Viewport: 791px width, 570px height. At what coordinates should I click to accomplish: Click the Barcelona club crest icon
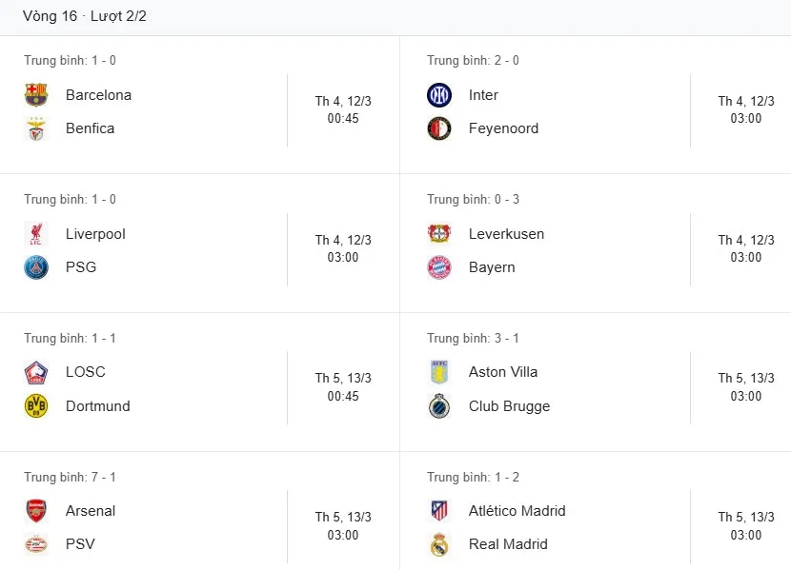pos(36,95)
